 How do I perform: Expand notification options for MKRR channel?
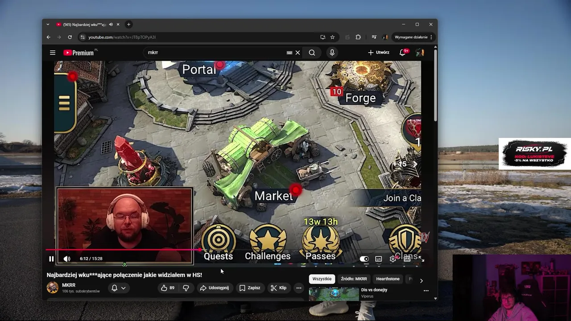point(119,288)
